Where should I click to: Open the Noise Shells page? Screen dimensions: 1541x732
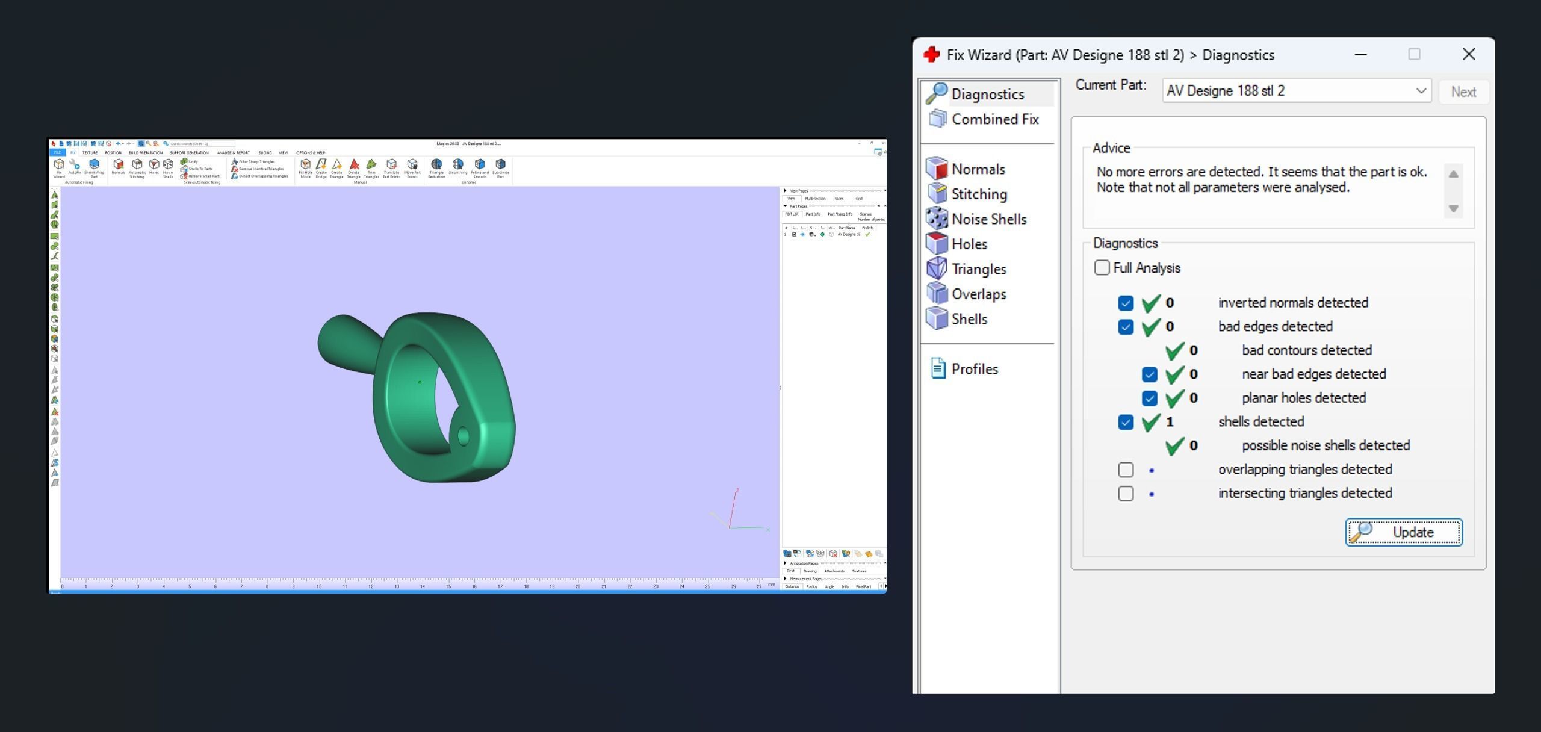tap(988, 219)
